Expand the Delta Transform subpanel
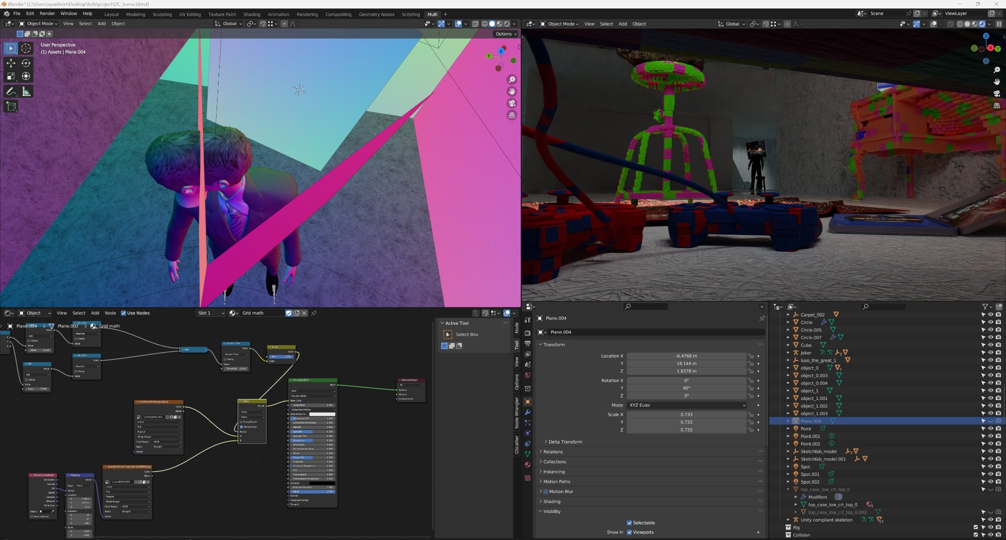 565,441
